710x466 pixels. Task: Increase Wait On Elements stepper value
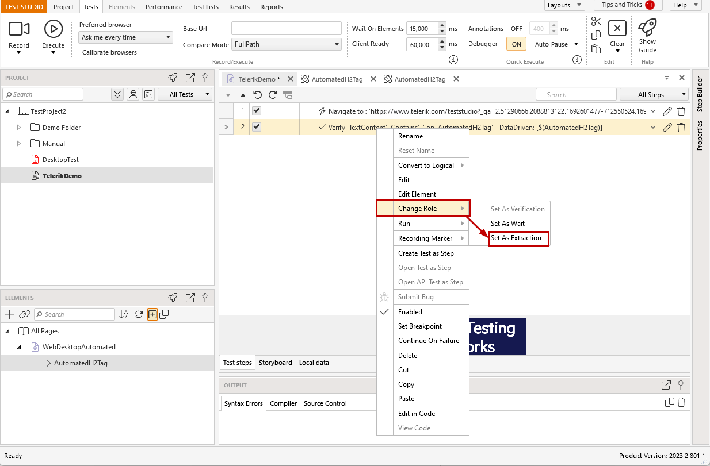click(442, 26)
